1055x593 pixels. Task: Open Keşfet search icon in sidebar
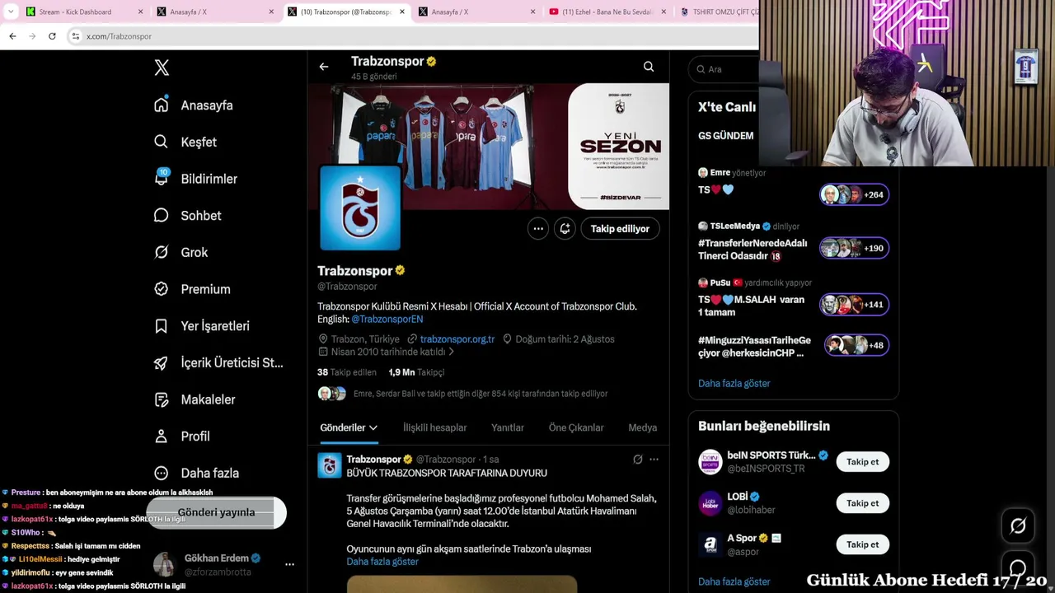point(162,142)
